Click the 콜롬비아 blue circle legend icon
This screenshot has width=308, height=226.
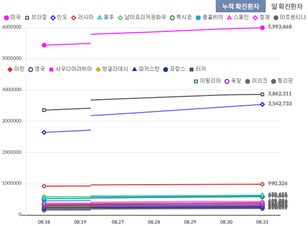[198, 18]
